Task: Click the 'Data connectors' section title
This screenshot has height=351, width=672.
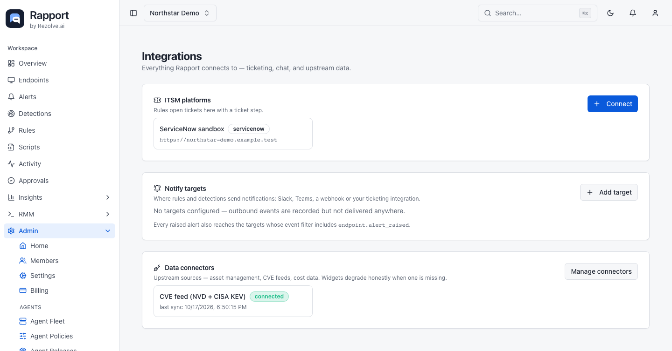Action: tap(189, 268)
